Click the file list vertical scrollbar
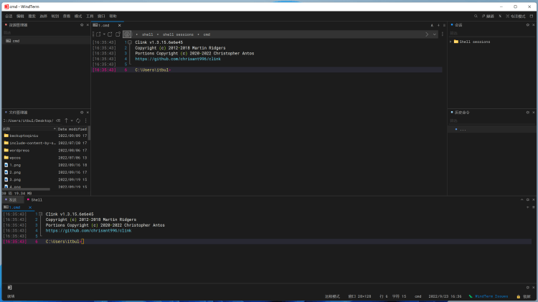The height and width of the screenshot is (302, 538). (89, 133)
